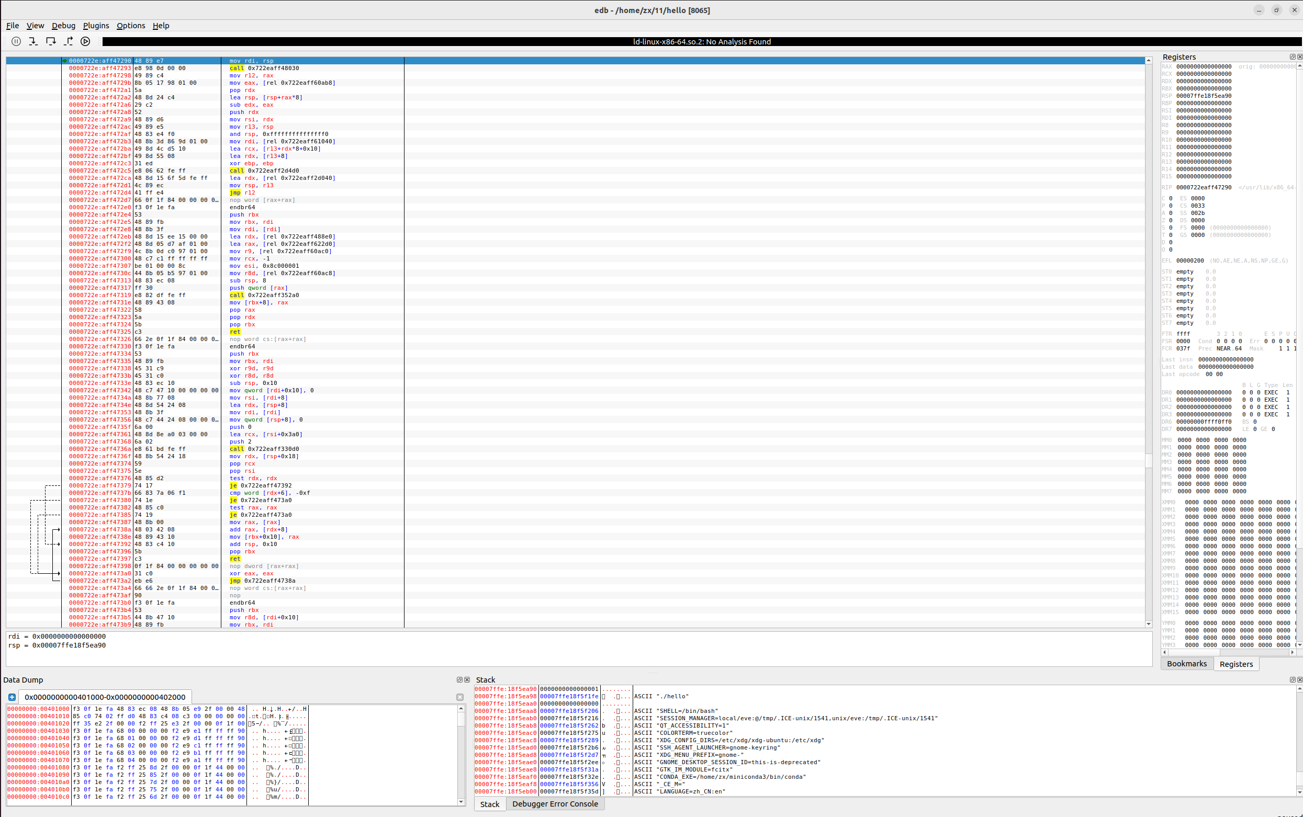Float the Data Dump panel

pos(459,680)
